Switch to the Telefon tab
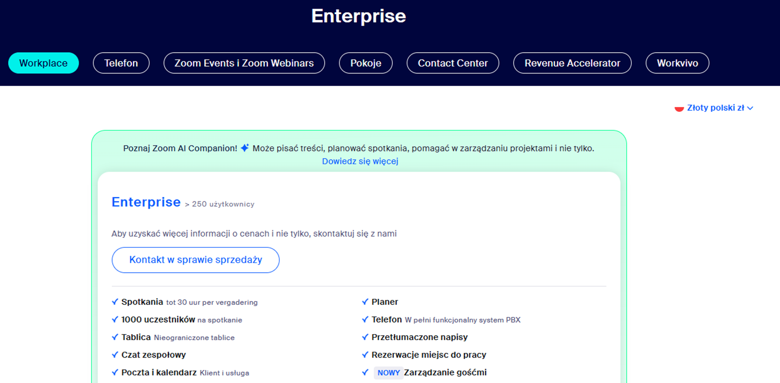 [x=121, y=63]
